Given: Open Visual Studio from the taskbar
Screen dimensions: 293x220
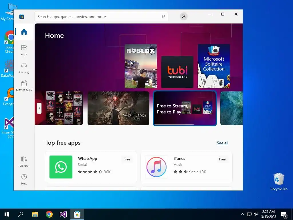Looking at the screenshot, I should pos(63,214).
